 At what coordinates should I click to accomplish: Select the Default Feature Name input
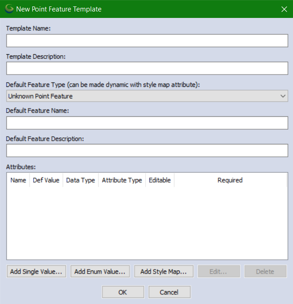[x=147, y=123]
